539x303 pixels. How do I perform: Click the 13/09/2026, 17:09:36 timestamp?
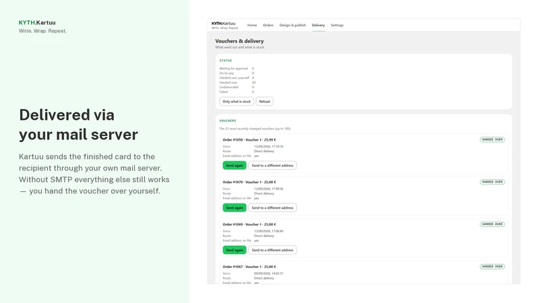coord(268,189)
